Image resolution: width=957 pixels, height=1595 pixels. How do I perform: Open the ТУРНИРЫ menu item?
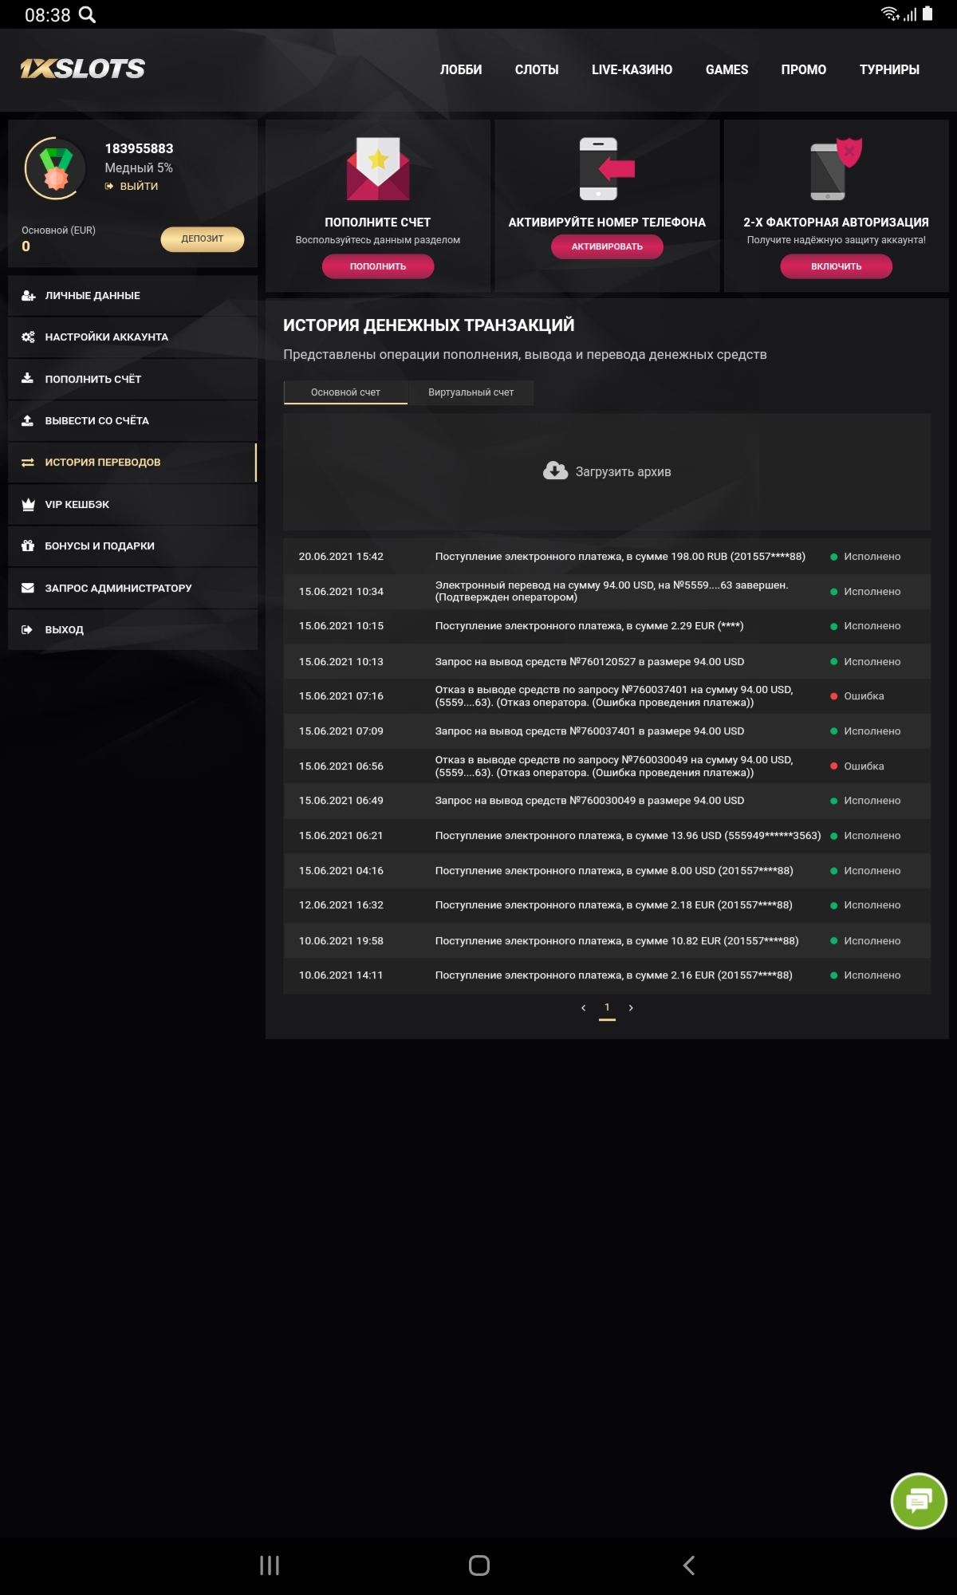(x=889, y=70)
